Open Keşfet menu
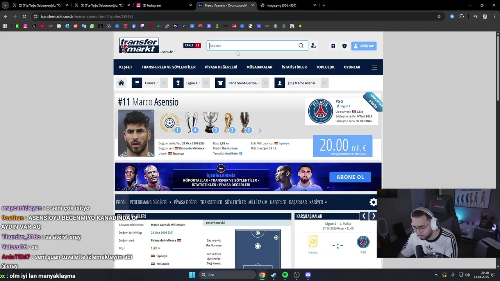Screen dimensions: 500x281 point(125,67)
